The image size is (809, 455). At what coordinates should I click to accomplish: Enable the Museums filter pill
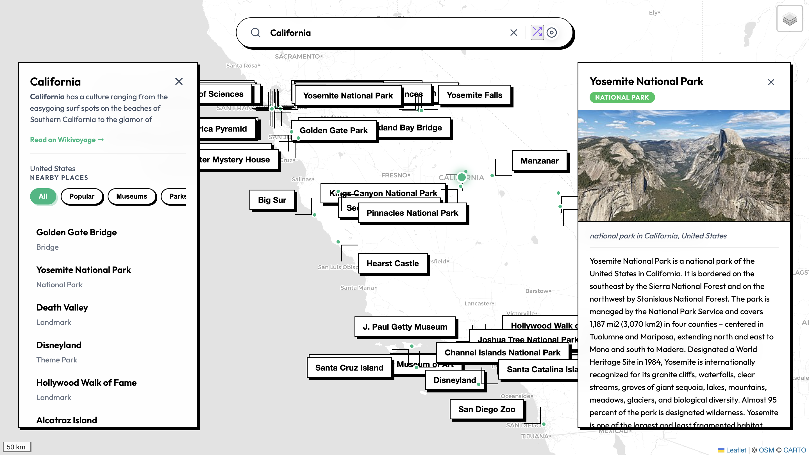pyautogui.click(x=132, y=196)
